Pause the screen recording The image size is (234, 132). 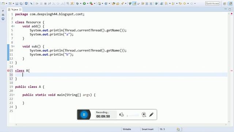point(84,115)
